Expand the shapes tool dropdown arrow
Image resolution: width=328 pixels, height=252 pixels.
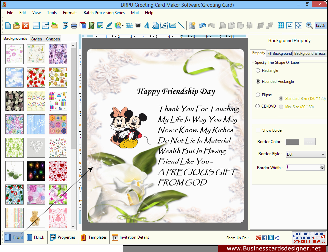click(123, 26)
